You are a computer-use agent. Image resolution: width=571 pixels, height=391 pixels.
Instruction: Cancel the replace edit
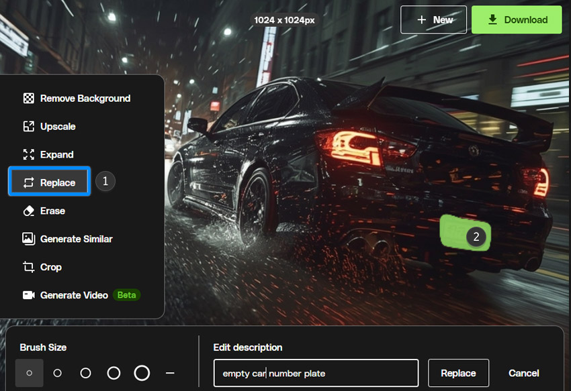coord(524,373)
